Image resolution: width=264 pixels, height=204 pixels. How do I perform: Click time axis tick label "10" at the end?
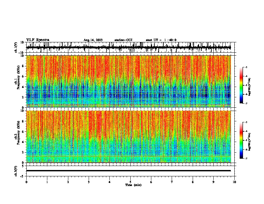[234, 182]
